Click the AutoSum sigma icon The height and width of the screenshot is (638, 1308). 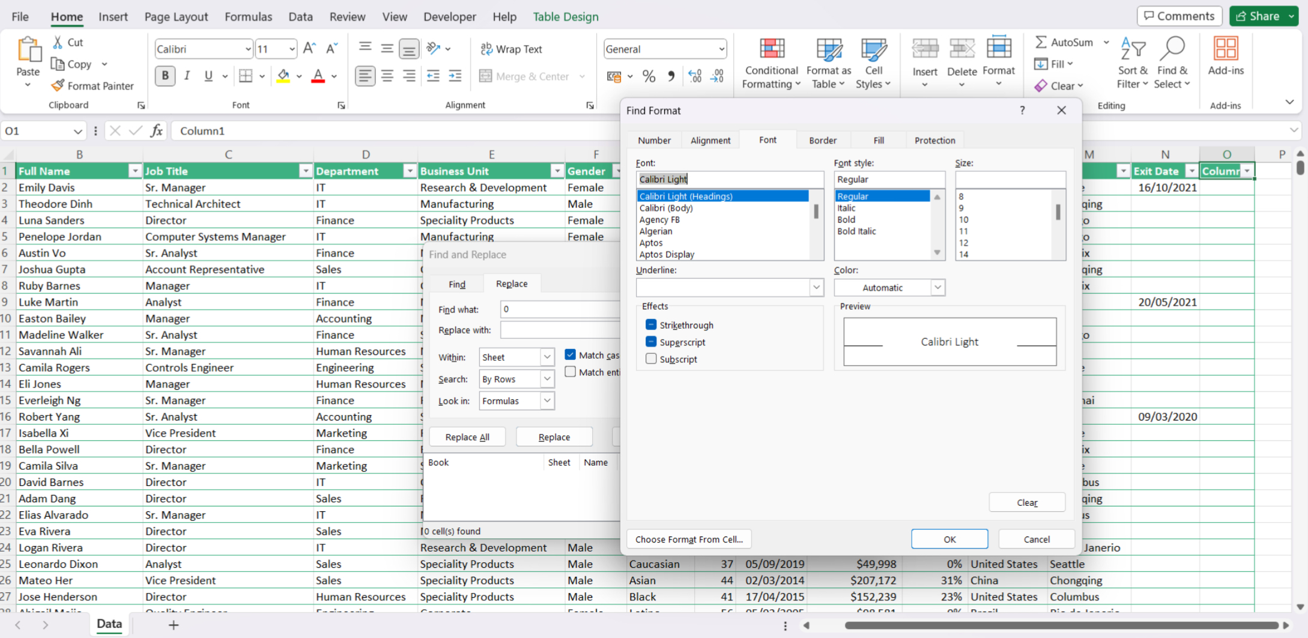1041,42
